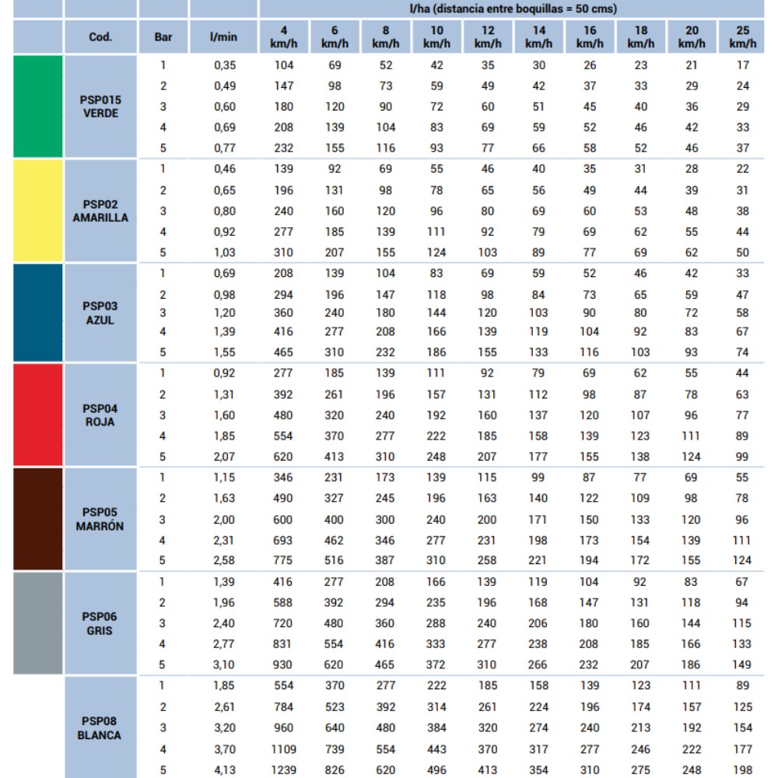Click the l/min value '4,13'
This screenshot has width=778, height=778.
[x=225, y=770]
